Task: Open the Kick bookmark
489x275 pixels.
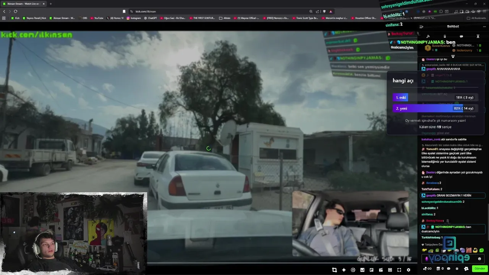Action: click(x=15, y=18)
